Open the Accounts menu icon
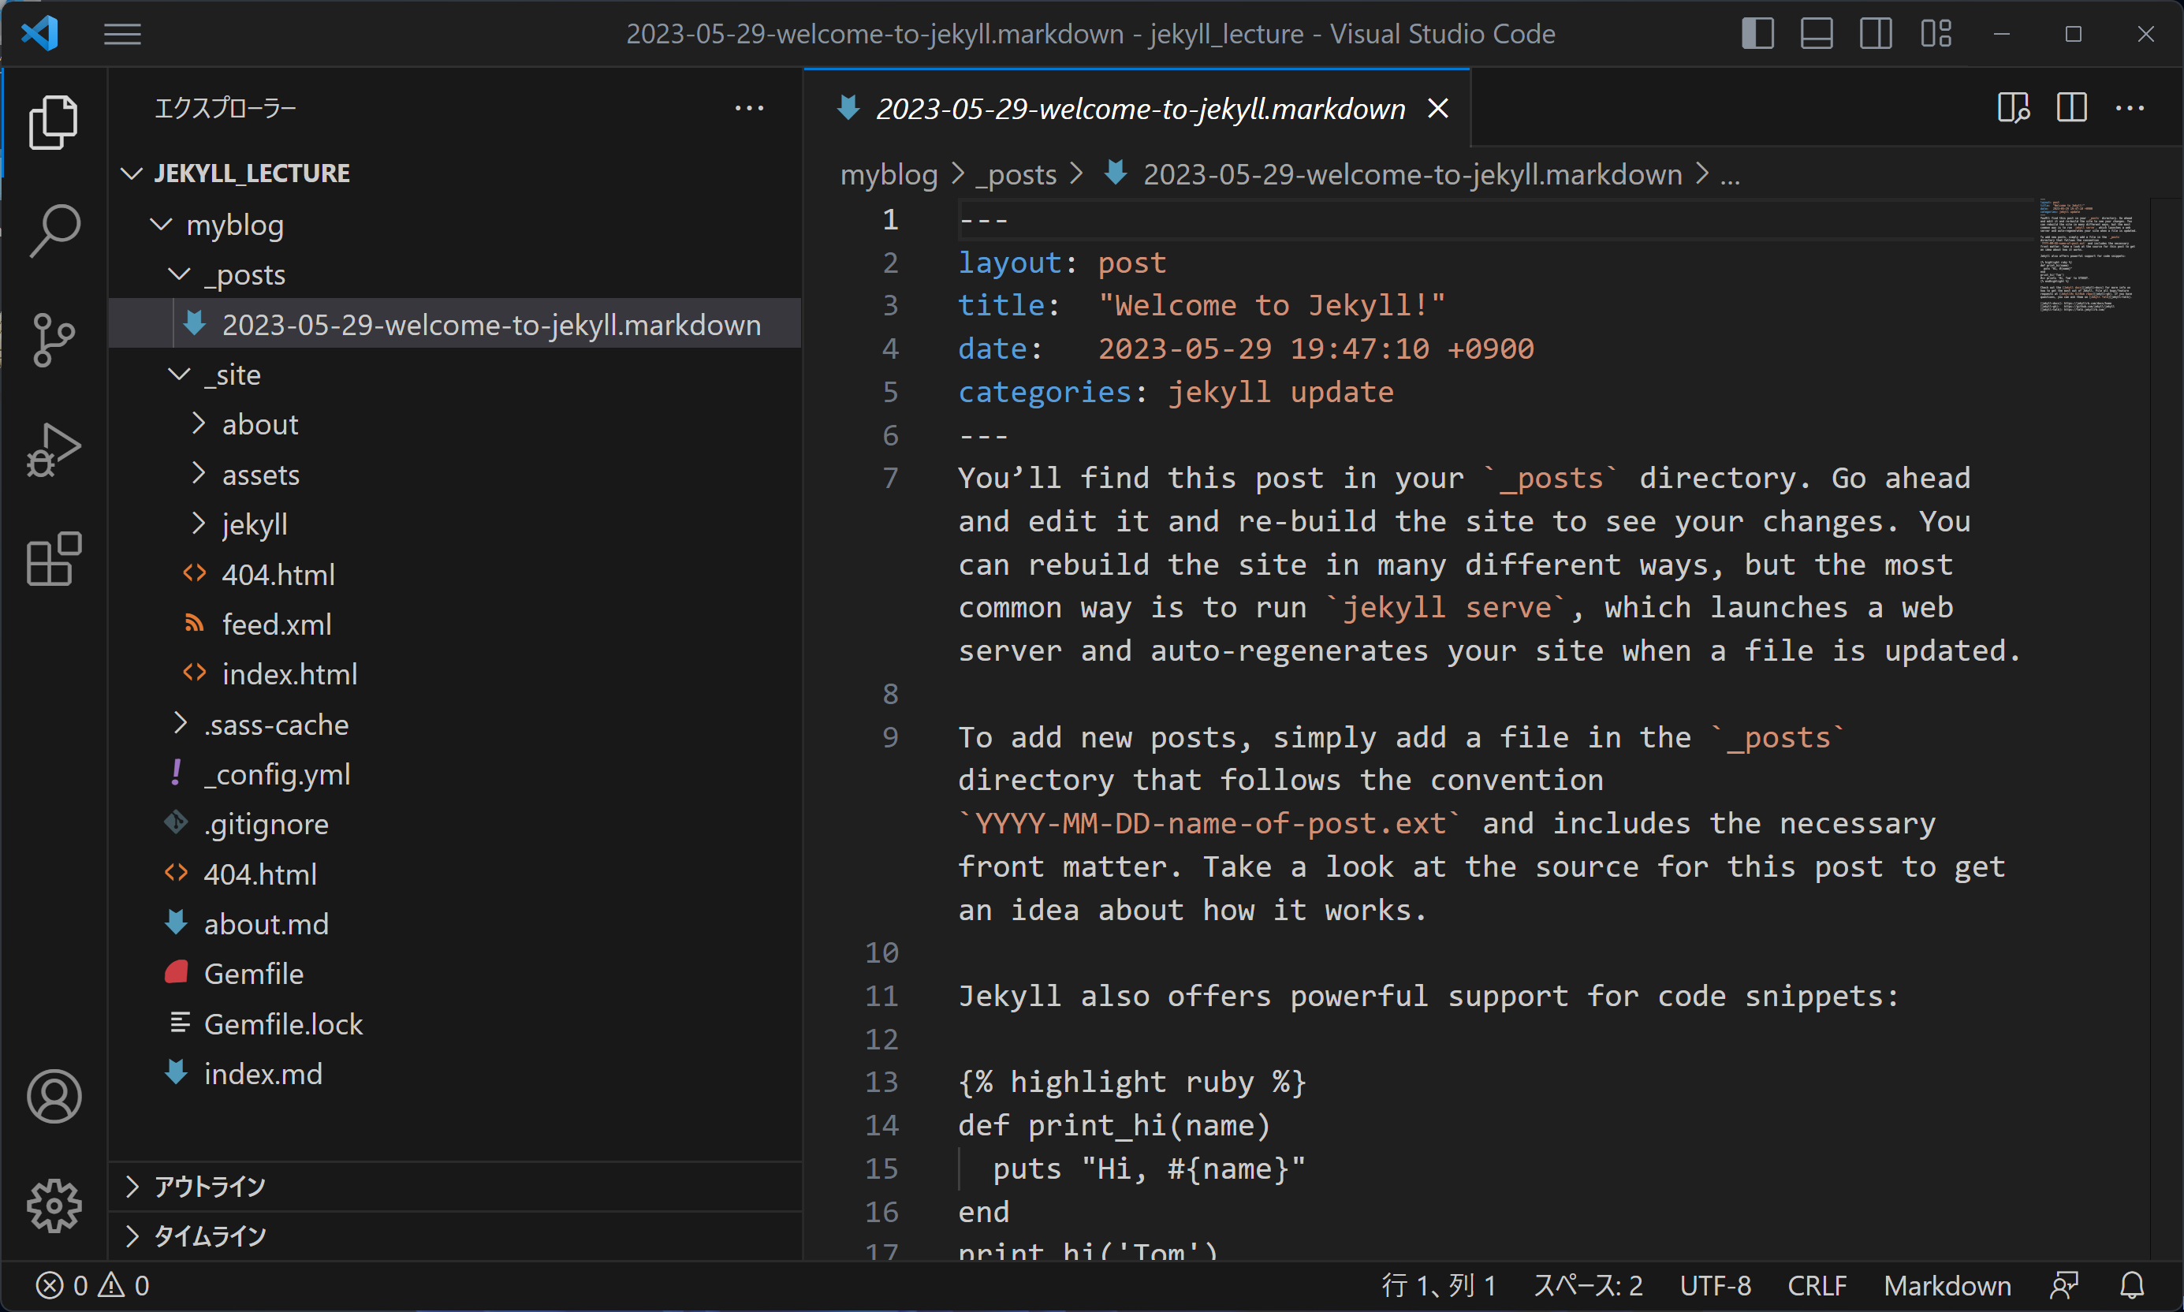The image size is (2184, 1312). pos(54,1096)
